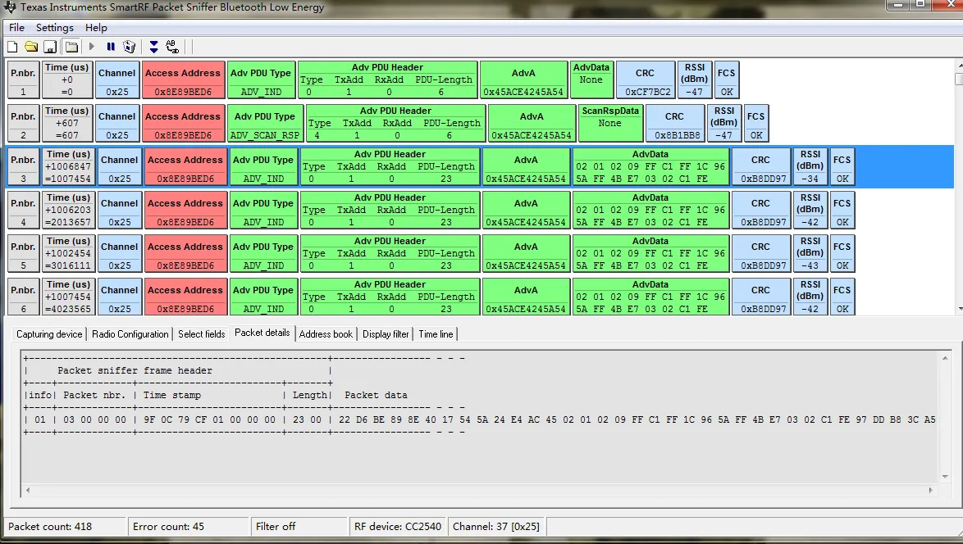The width and height of the screenshot is (963, 544).
Task: Click the new file icon in toolbar
Action: [12, 47]
